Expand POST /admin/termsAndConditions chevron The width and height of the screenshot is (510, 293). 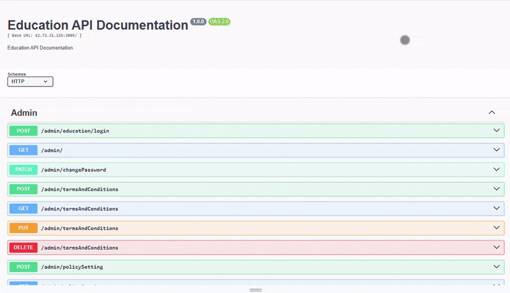click(497, 189)
